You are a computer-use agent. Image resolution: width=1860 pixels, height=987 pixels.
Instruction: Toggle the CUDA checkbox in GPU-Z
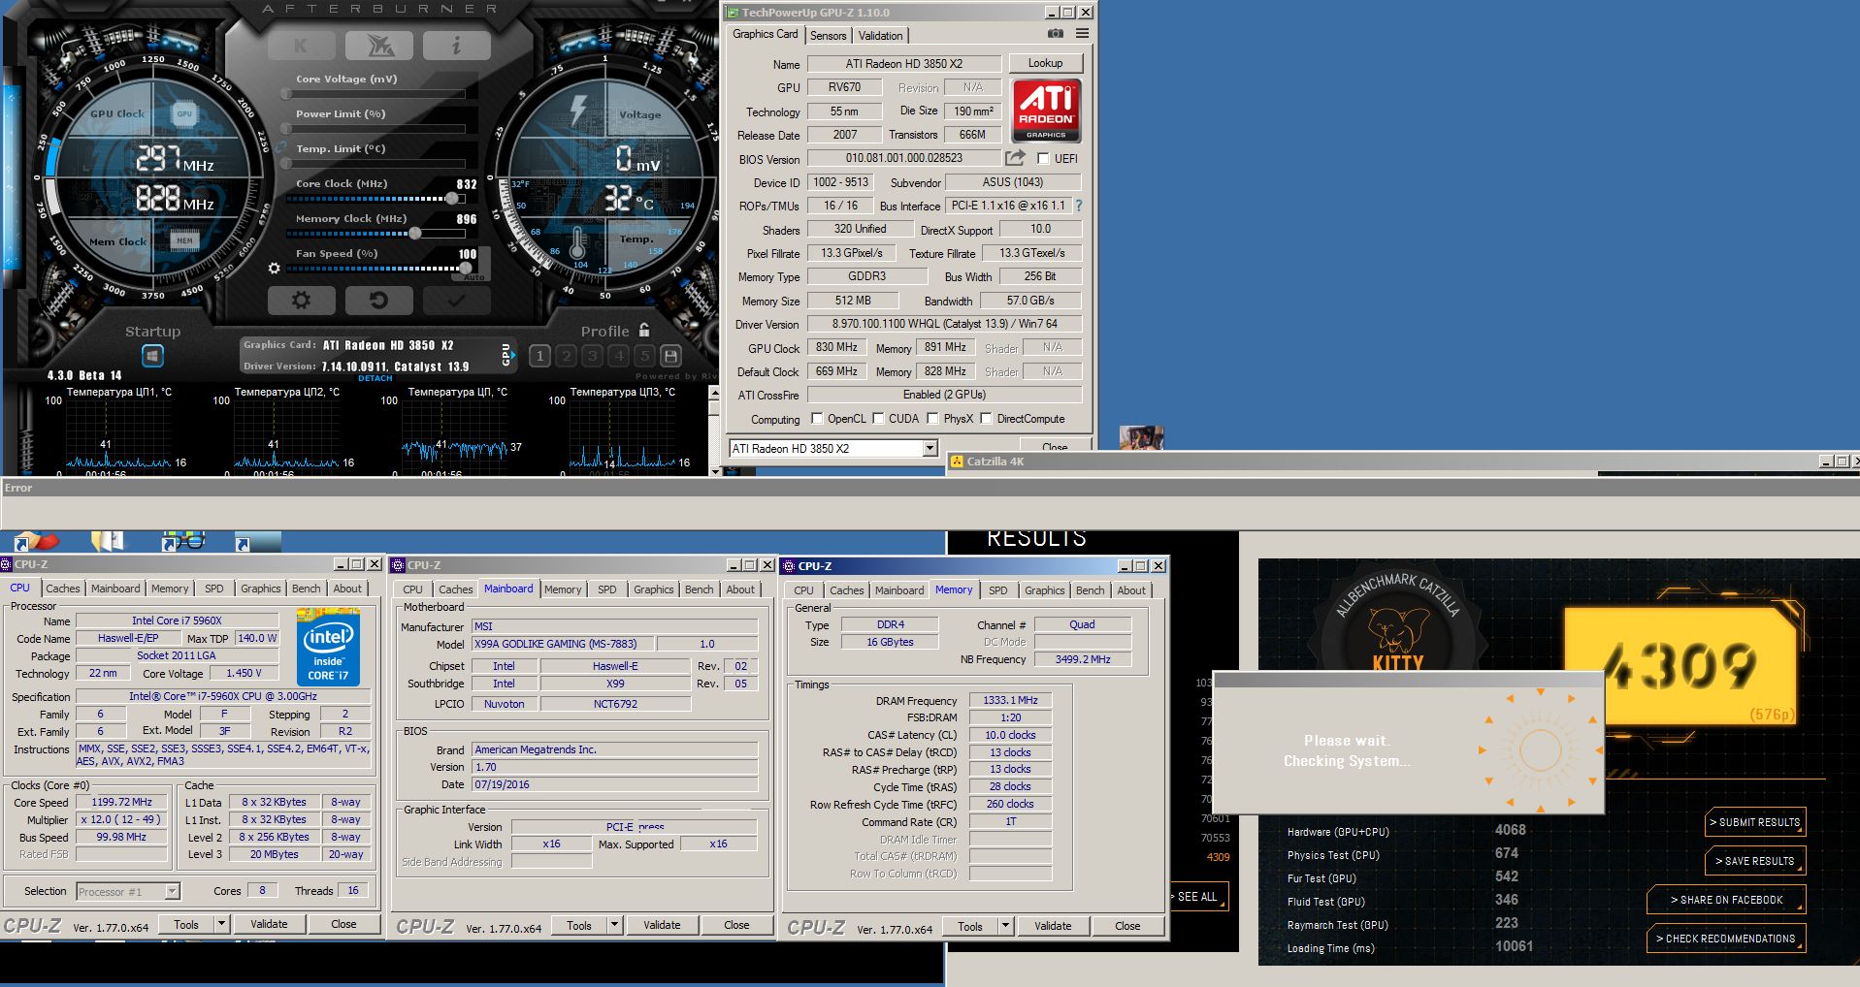click(x=878, y=419)
